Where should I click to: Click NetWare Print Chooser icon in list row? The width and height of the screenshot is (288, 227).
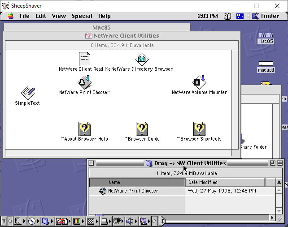click(x=102, y=191)
